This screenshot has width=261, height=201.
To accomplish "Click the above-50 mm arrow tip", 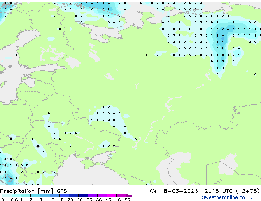I will 130,196.
